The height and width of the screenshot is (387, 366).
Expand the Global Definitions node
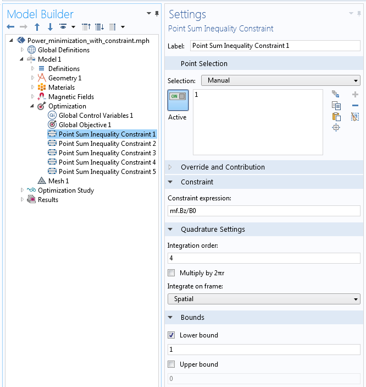click(22, 50)
